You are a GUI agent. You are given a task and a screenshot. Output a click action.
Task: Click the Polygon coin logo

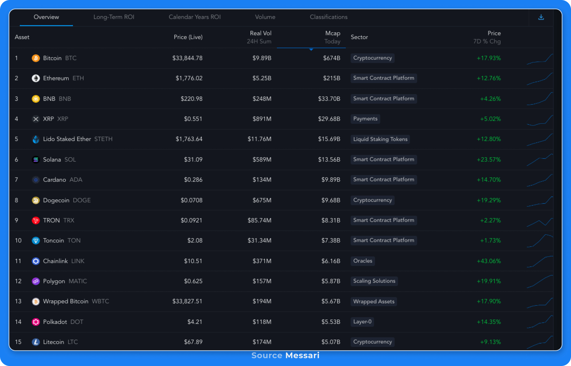coord(36,281)
